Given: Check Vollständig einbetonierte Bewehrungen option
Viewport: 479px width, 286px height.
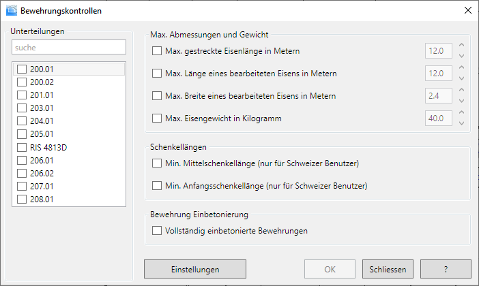Looking at the screenshot, I should point(158,231).
